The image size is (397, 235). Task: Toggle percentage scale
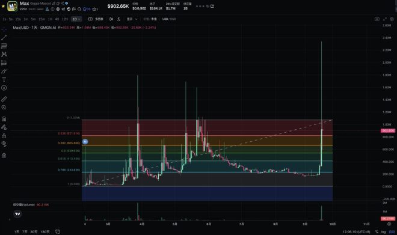tap(377, 232)
